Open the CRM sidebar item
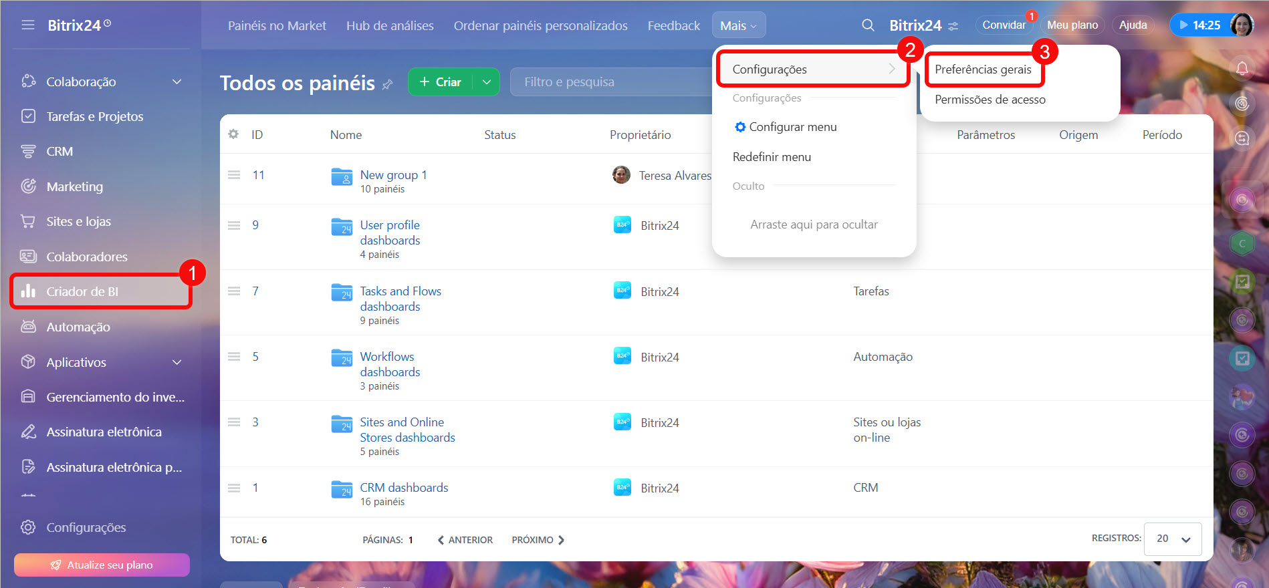The width and height of the screenshot is (1269, 588). click(x=60, y=152)
